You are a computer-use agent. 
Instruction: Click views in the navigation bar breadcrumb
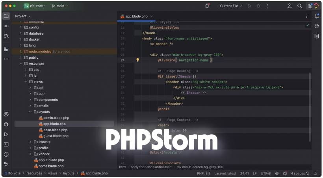[x=52, y=173]
